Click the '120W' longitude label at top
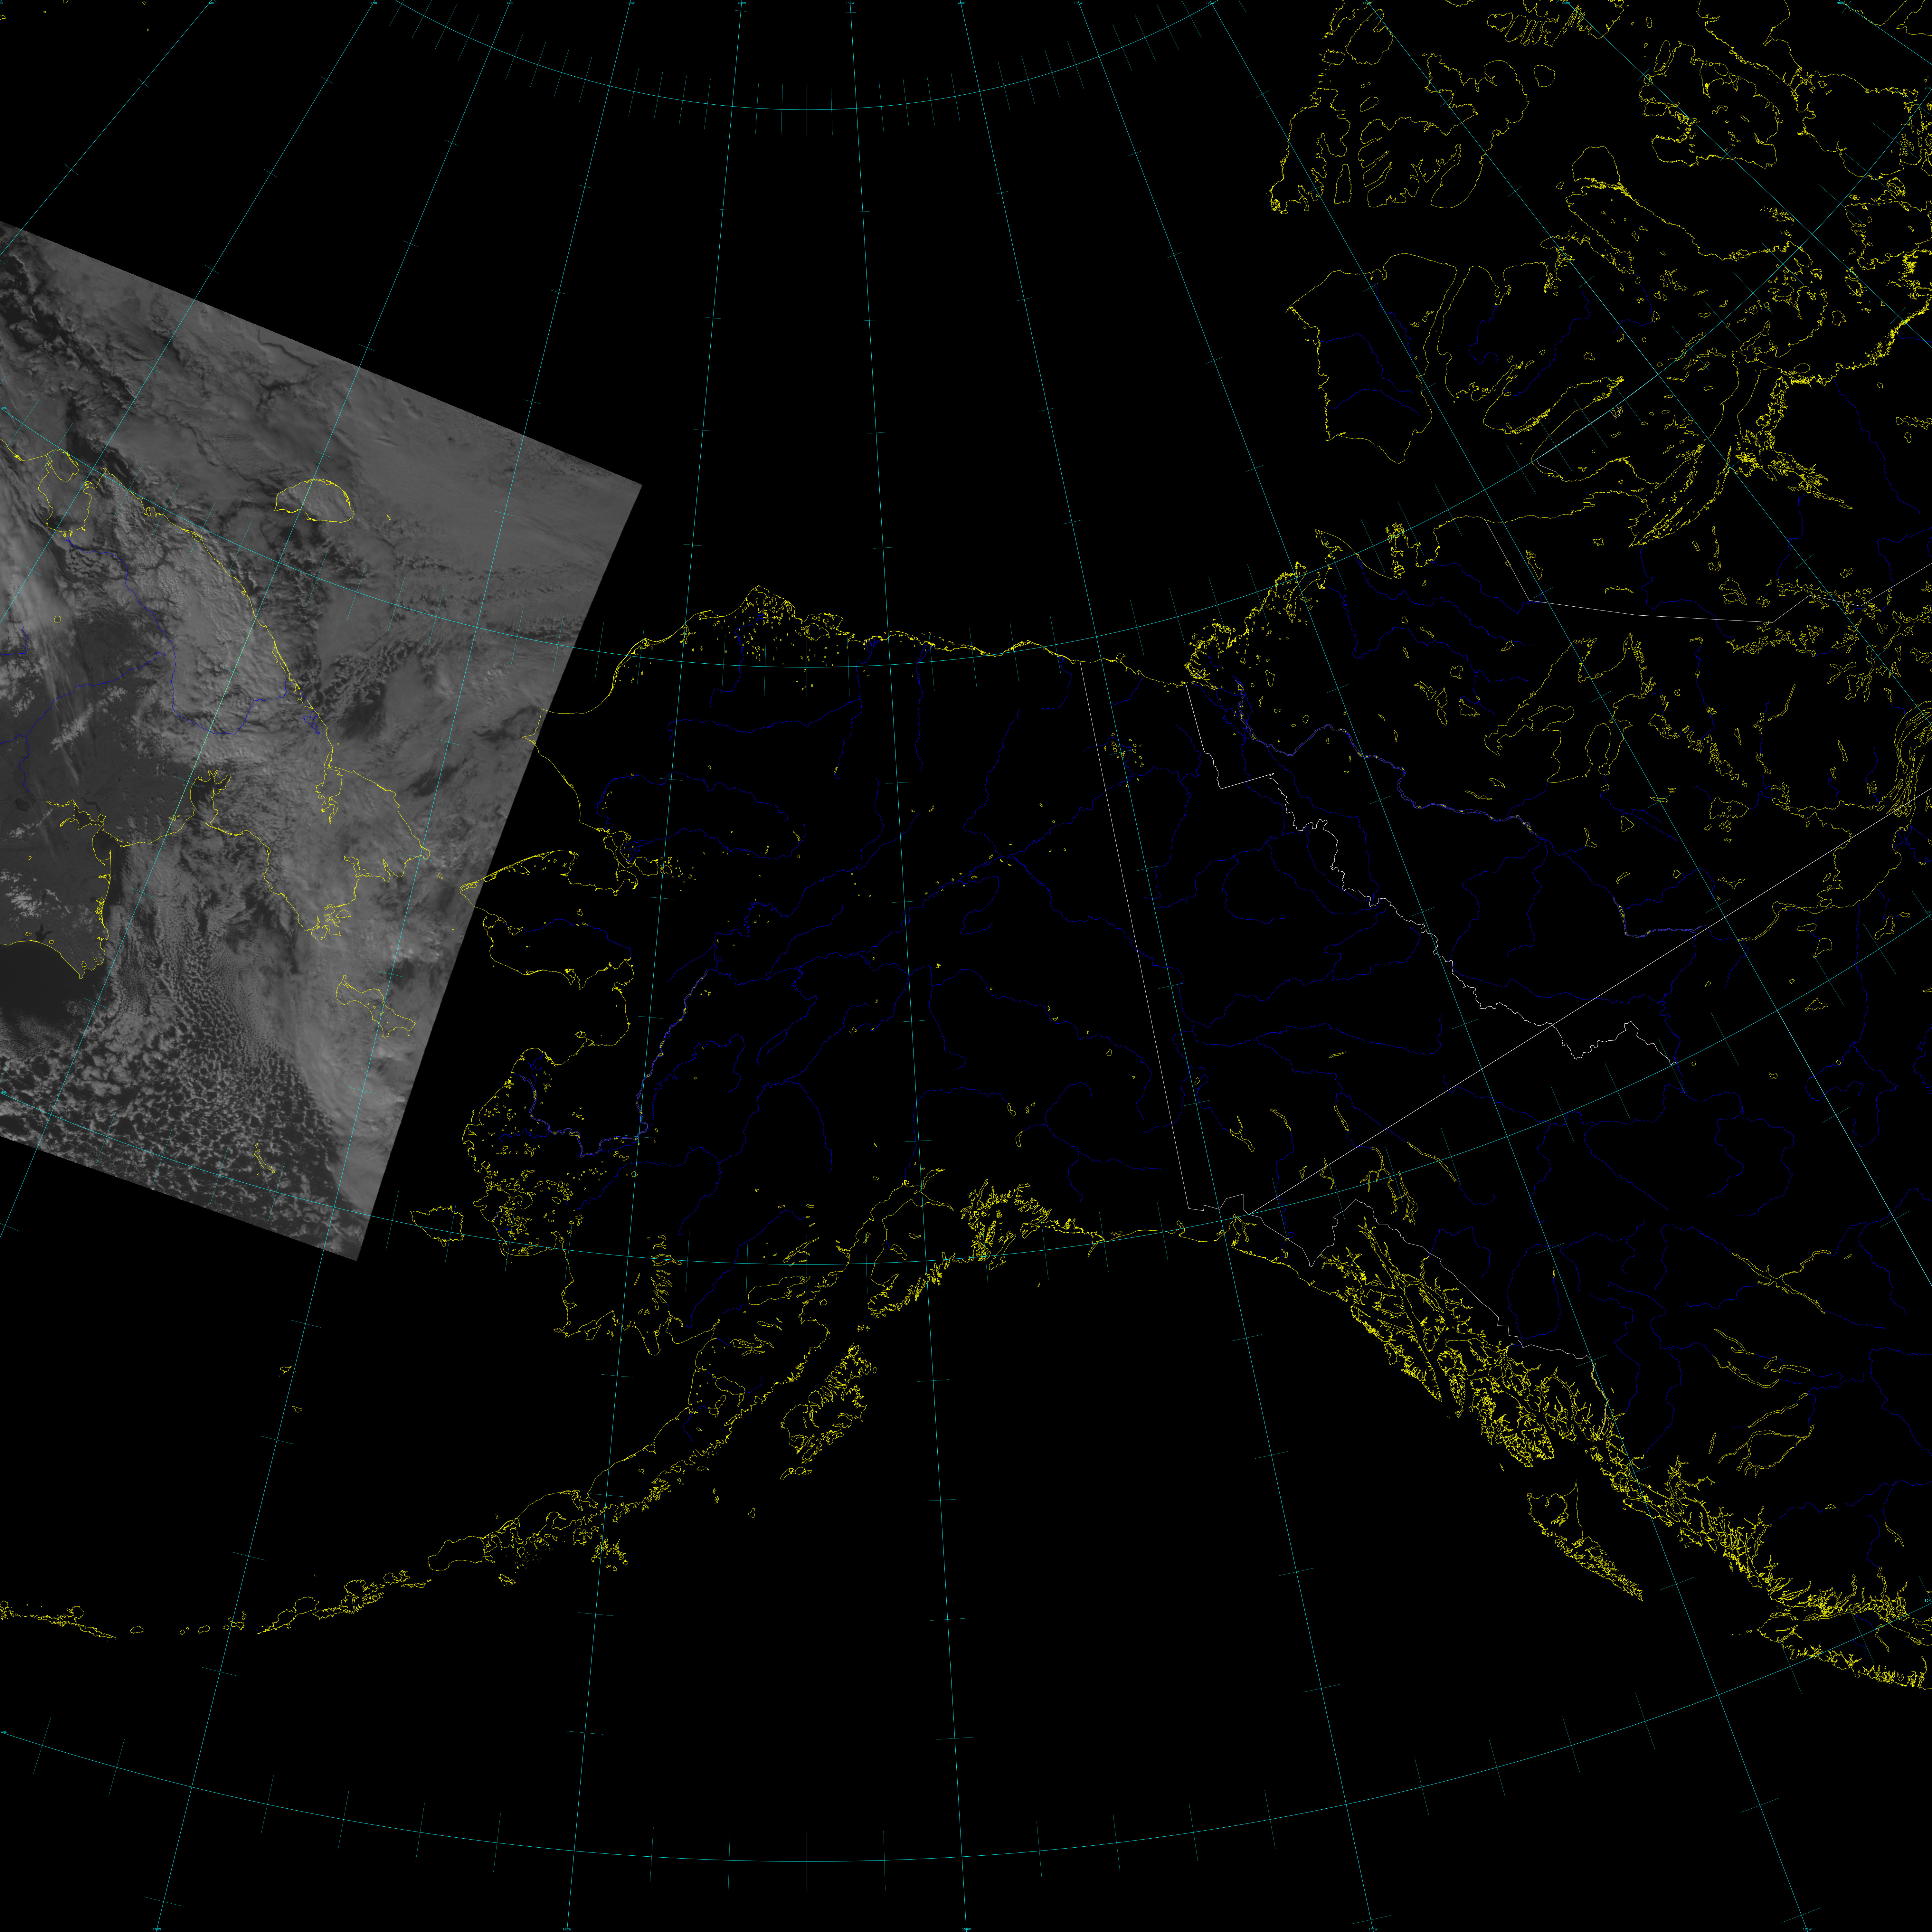 tap(1210, 3)
